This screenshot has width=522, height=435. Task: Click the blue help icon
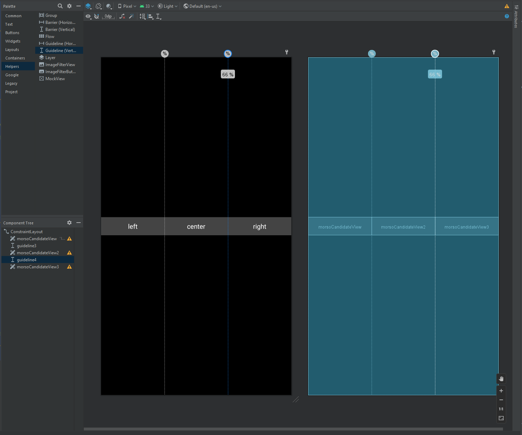507,16
